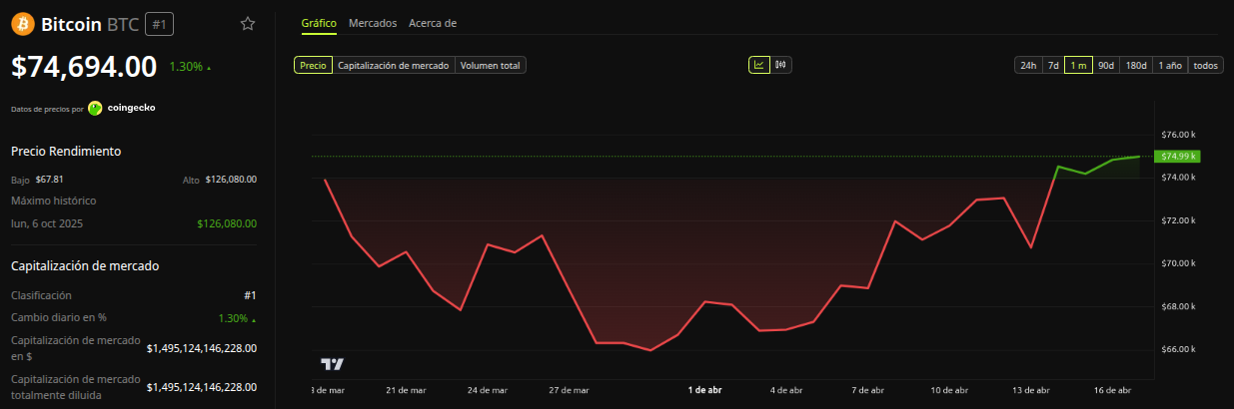Click the #1 rank badge
The width and height of the screenshot is (1234, 409).
click(159, 24)
